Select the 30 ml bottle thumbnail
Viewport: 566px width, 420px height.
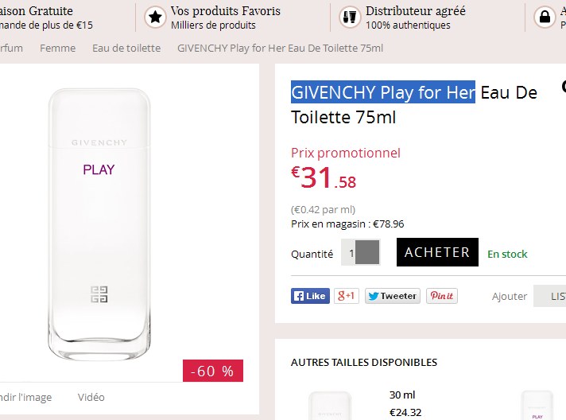(329, 406)
